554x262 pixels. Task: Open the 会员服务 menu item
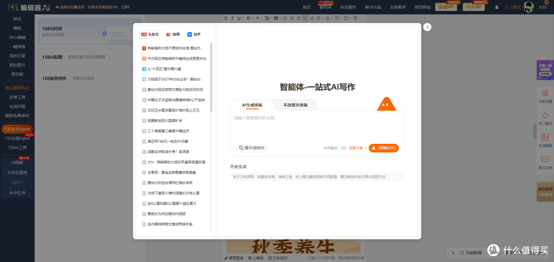348,7
